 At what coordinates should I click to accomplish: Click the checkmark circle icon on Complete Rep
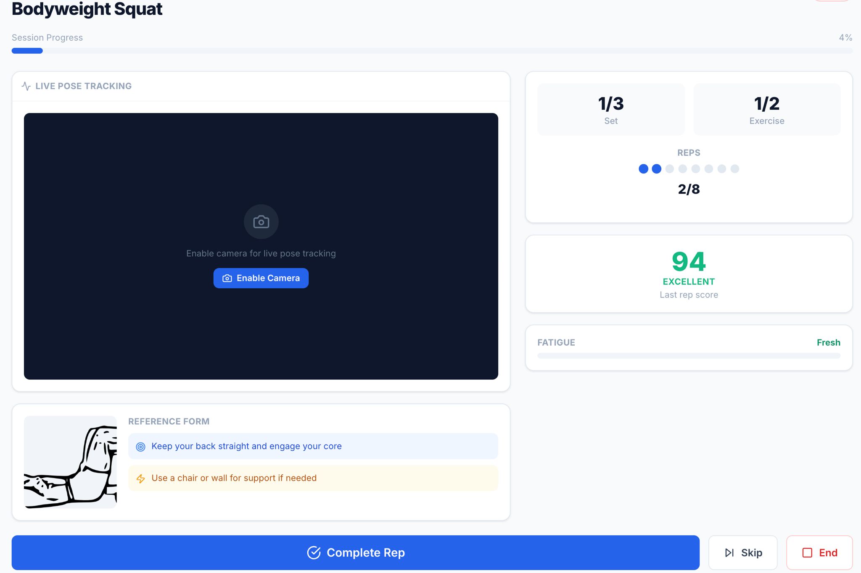tap(314, 553)
